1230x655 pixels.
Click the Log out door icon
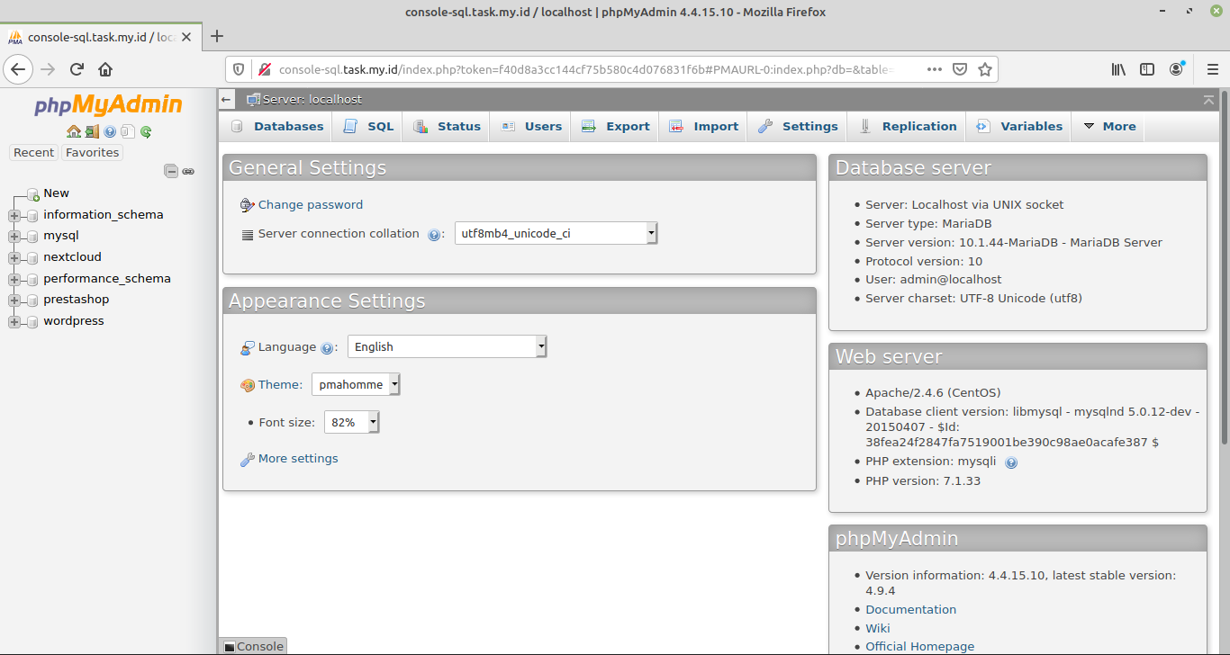[92, 131]
